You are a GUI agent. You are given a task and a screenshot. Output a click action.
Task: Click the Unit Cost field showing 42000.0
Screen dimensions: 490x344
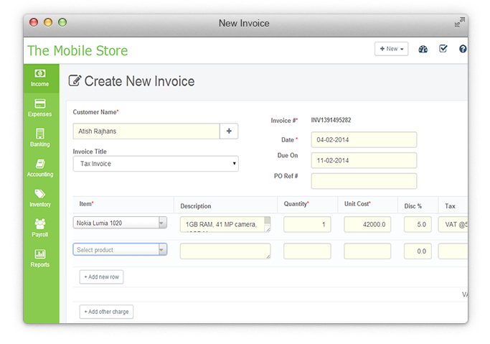pyautogui.click(x=367, y=224)
